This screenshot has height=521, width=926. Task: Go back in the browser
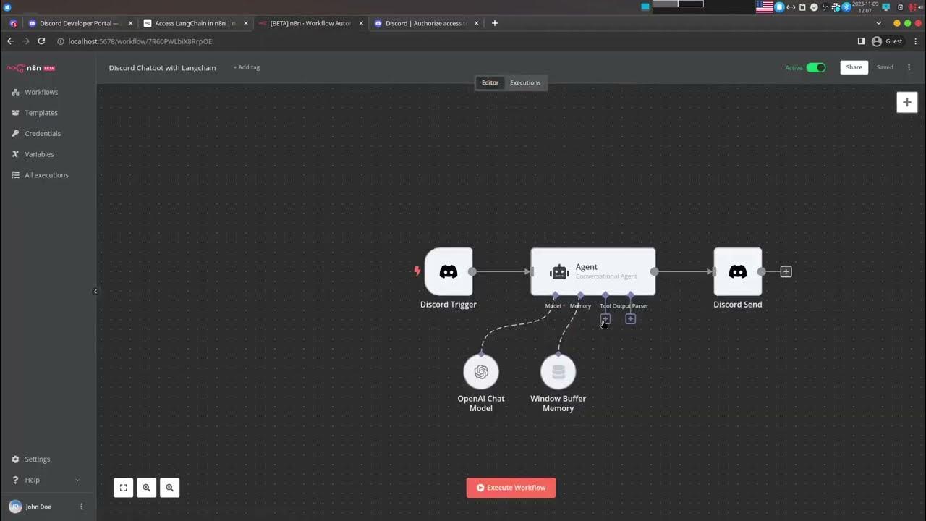(x=10, y=41)
